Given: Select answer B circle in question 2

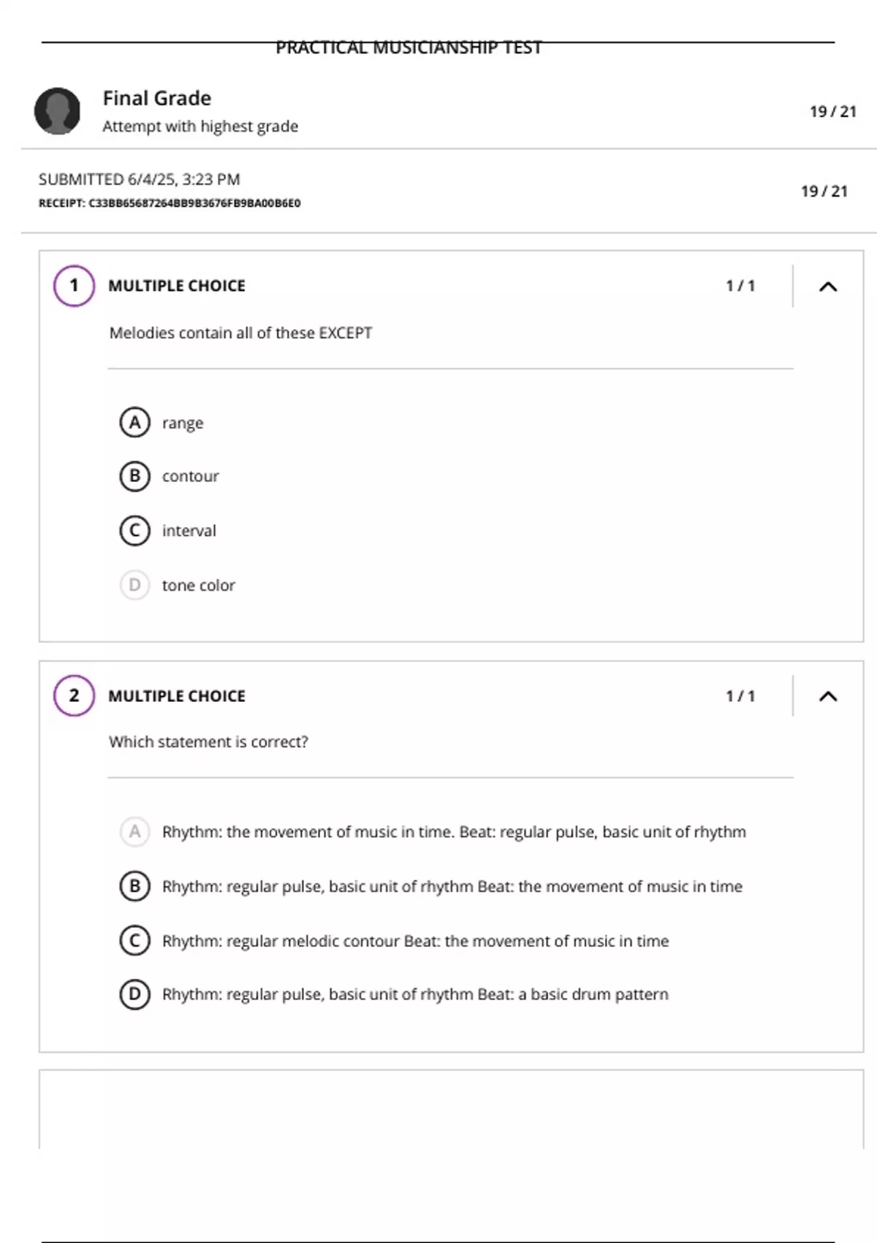Looking at the screenshot, I should pos(134,886).
